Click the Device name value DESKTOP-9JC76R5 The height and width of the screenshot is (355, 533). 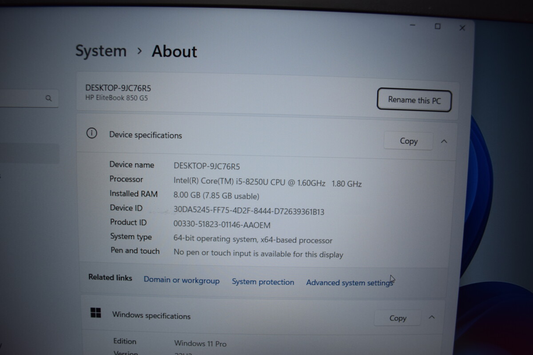(x=207, y=166)
